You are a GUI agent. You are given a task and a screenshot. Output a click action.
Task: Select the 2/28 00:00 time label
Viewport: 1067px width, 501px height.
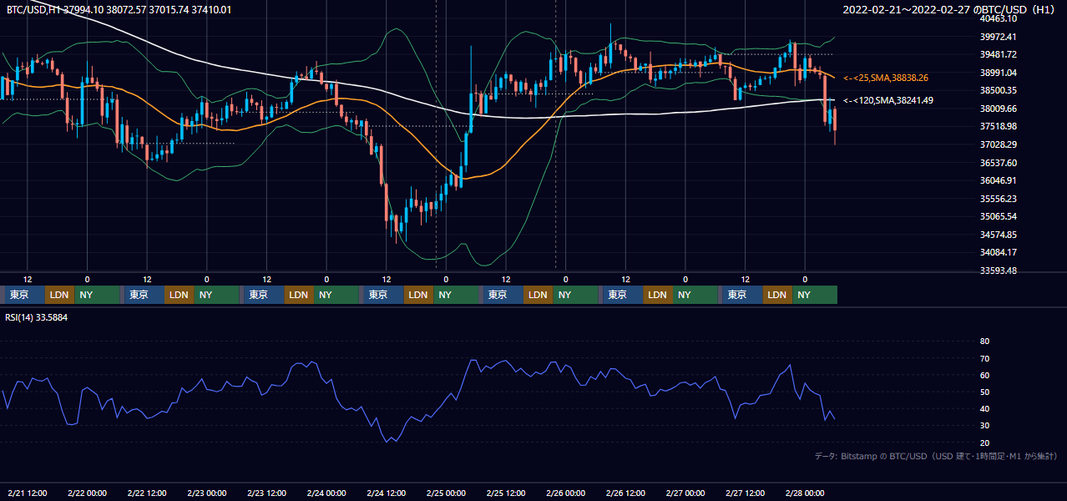[806, 493]
